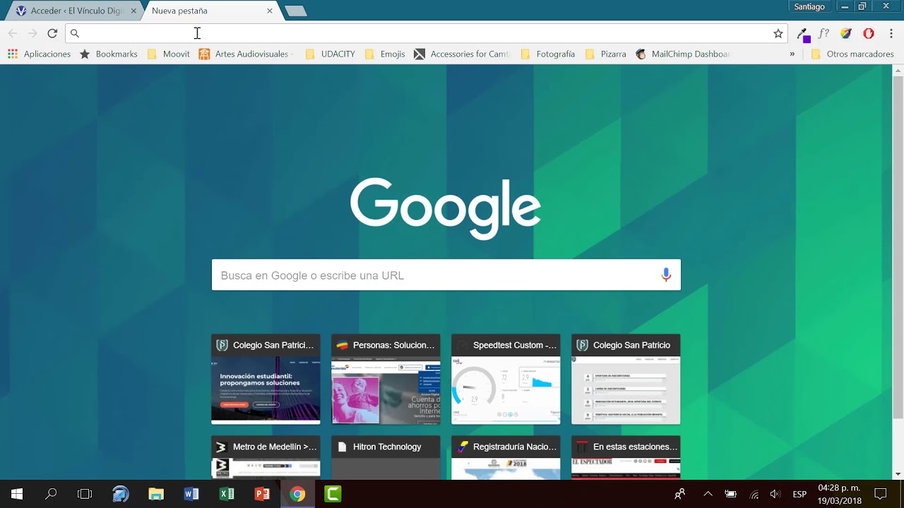The height and width of the screenshot is (508, 904).
Task: Start voice search with the microphone icon
Action: 666,275
